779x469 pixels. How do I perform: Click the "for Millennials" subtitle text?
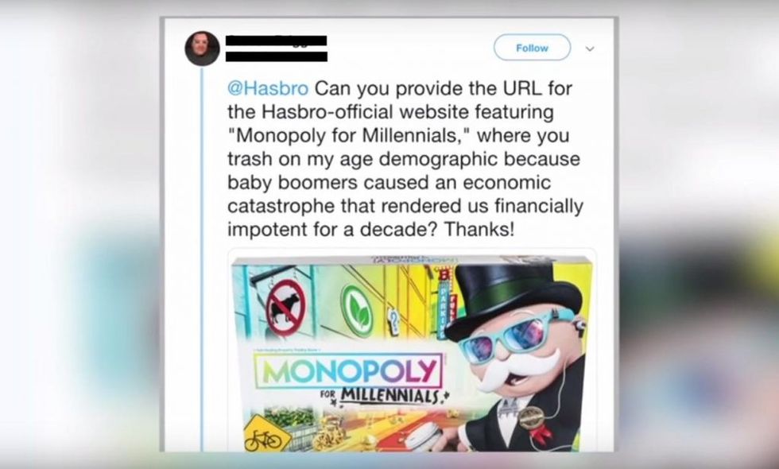coord(382,397)
